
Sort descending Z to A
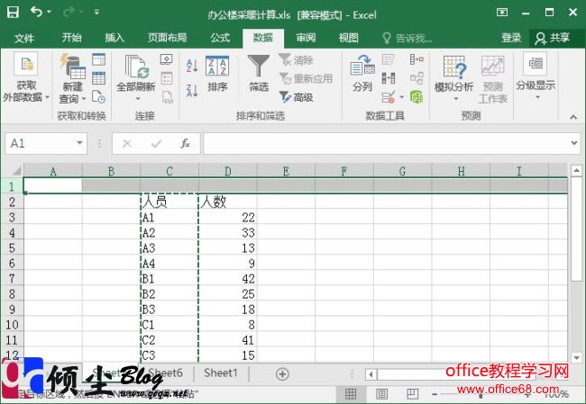tap(192, 90)
